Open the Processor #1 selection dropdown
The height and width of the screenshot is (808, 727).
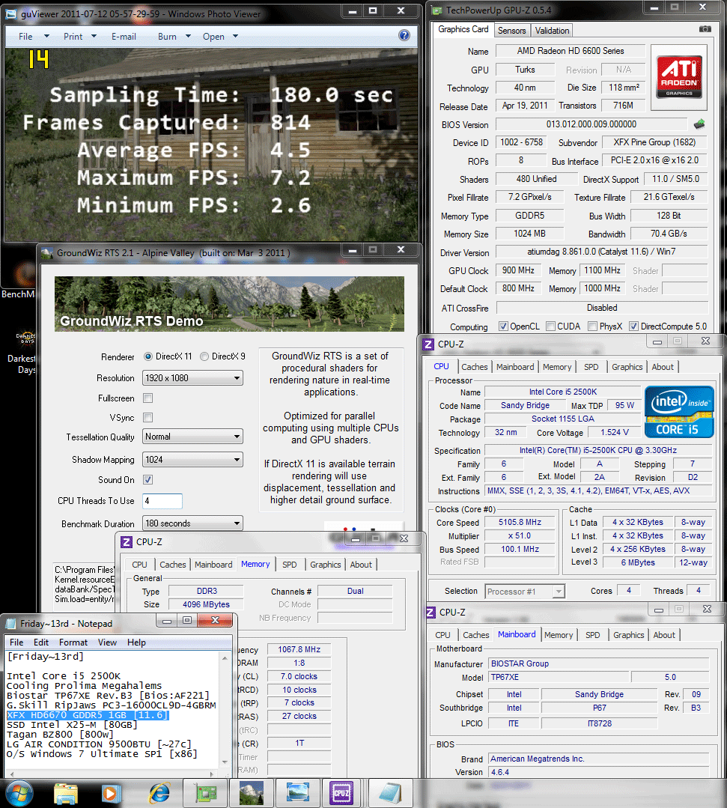525,591
